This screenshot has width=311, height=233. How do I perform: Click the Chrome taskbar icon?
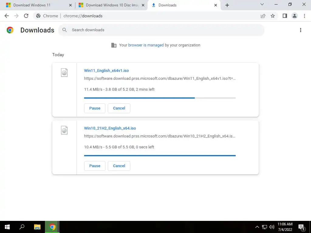[52, 227]
